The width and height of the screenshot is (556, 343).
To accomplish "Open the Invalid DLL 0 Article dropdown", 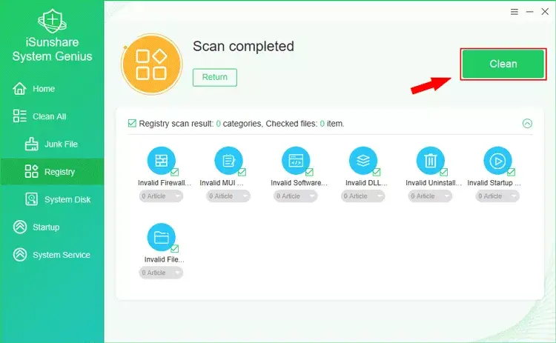I will coord(363,196).
